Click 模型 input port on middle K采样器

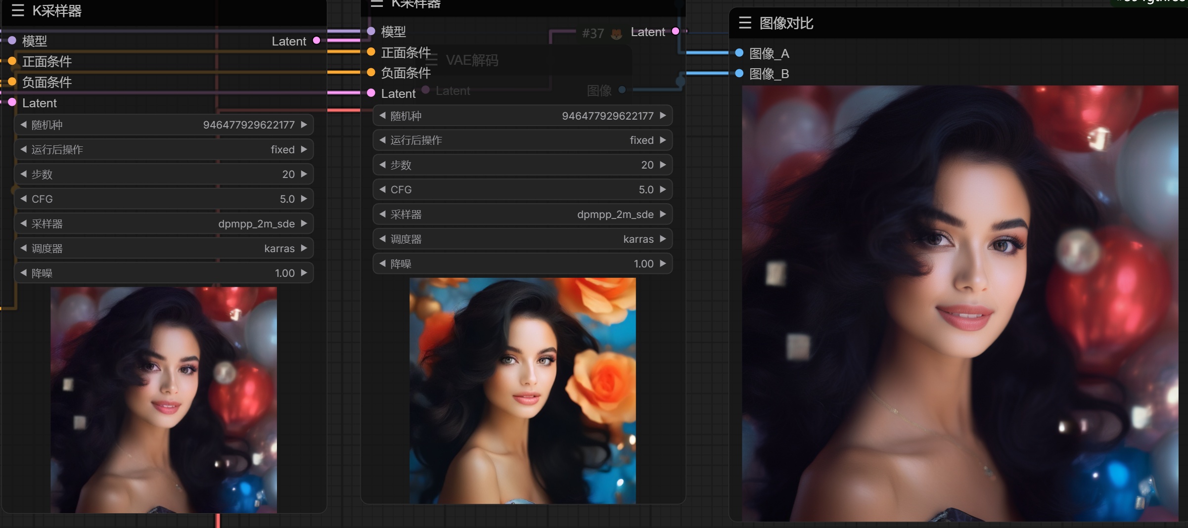(371, 31)
